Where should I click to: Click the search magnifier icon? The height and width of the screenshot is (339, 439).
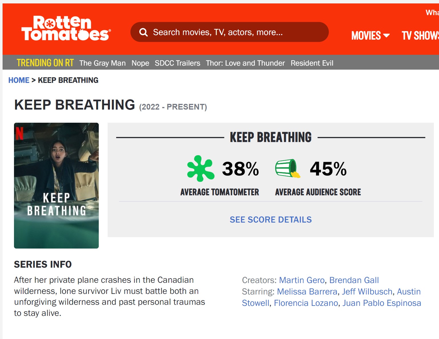tap(143, 32)
